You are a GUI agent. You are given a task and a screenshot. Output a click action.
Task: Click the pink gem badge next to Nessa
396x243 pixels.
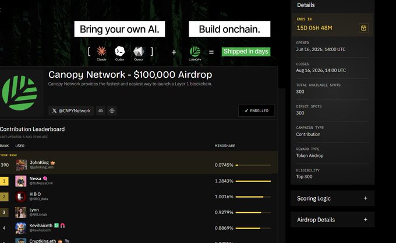coord(45,178)
